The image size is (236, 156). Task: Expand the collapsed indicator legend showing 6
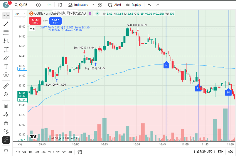coord(32,28)
